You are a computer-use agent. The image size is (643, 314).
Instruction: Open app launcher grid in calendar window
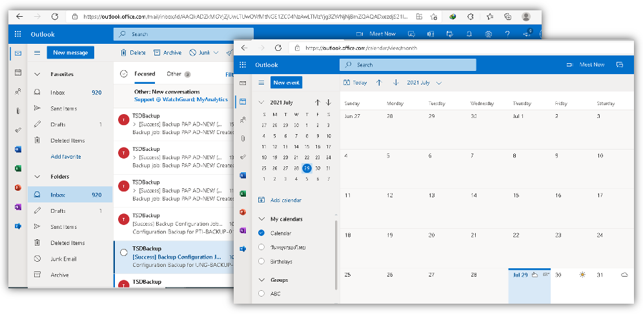[x=243, y=64]
